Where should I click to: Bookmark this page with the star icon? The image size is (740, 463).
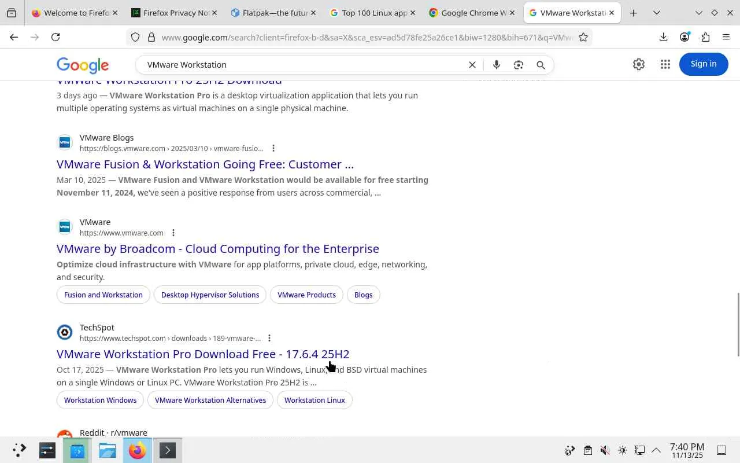point(583,37)
